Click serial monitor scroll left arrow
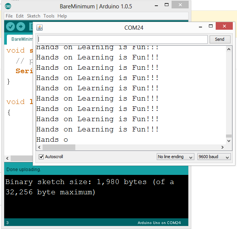 (39, 147)
